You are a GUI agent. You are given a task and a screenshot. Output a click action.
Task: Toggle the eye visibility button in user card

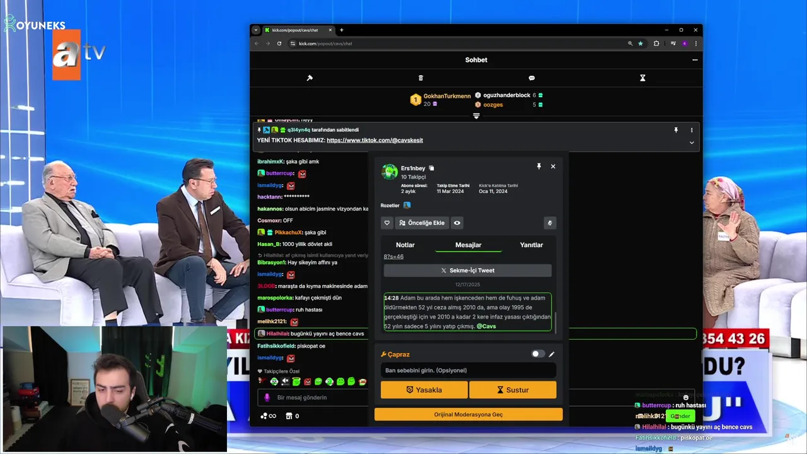pyautogui.click(x=457, y=223)
